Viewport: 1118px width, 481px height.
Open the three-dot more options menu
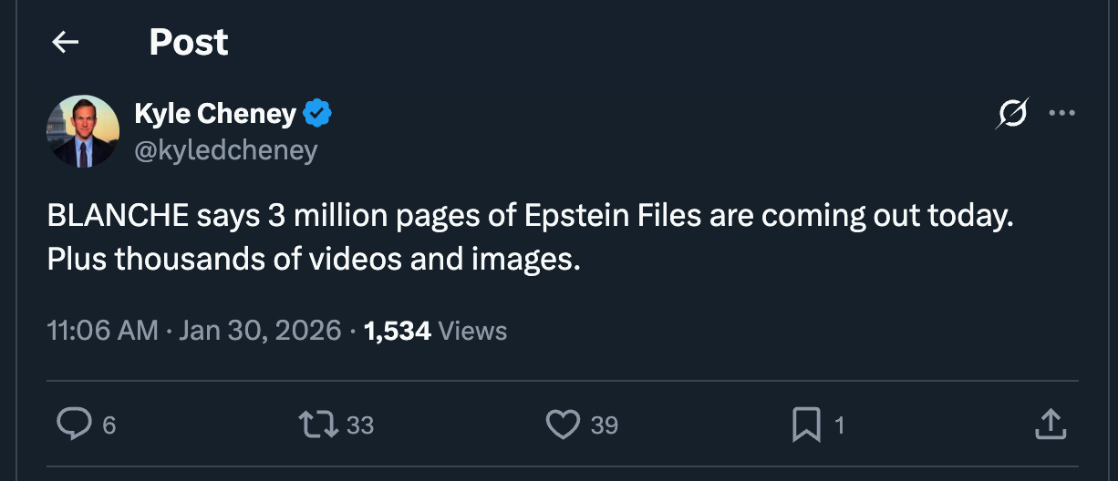(x=1062, y=114)
